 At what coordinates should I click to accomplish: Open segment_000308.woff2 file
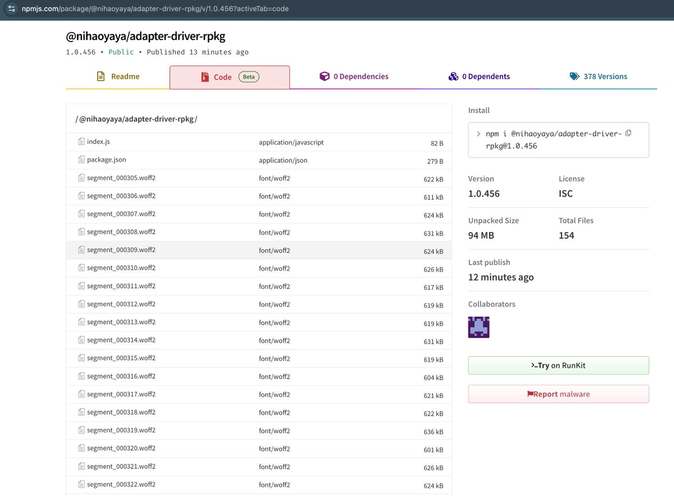tap(121, 232)
